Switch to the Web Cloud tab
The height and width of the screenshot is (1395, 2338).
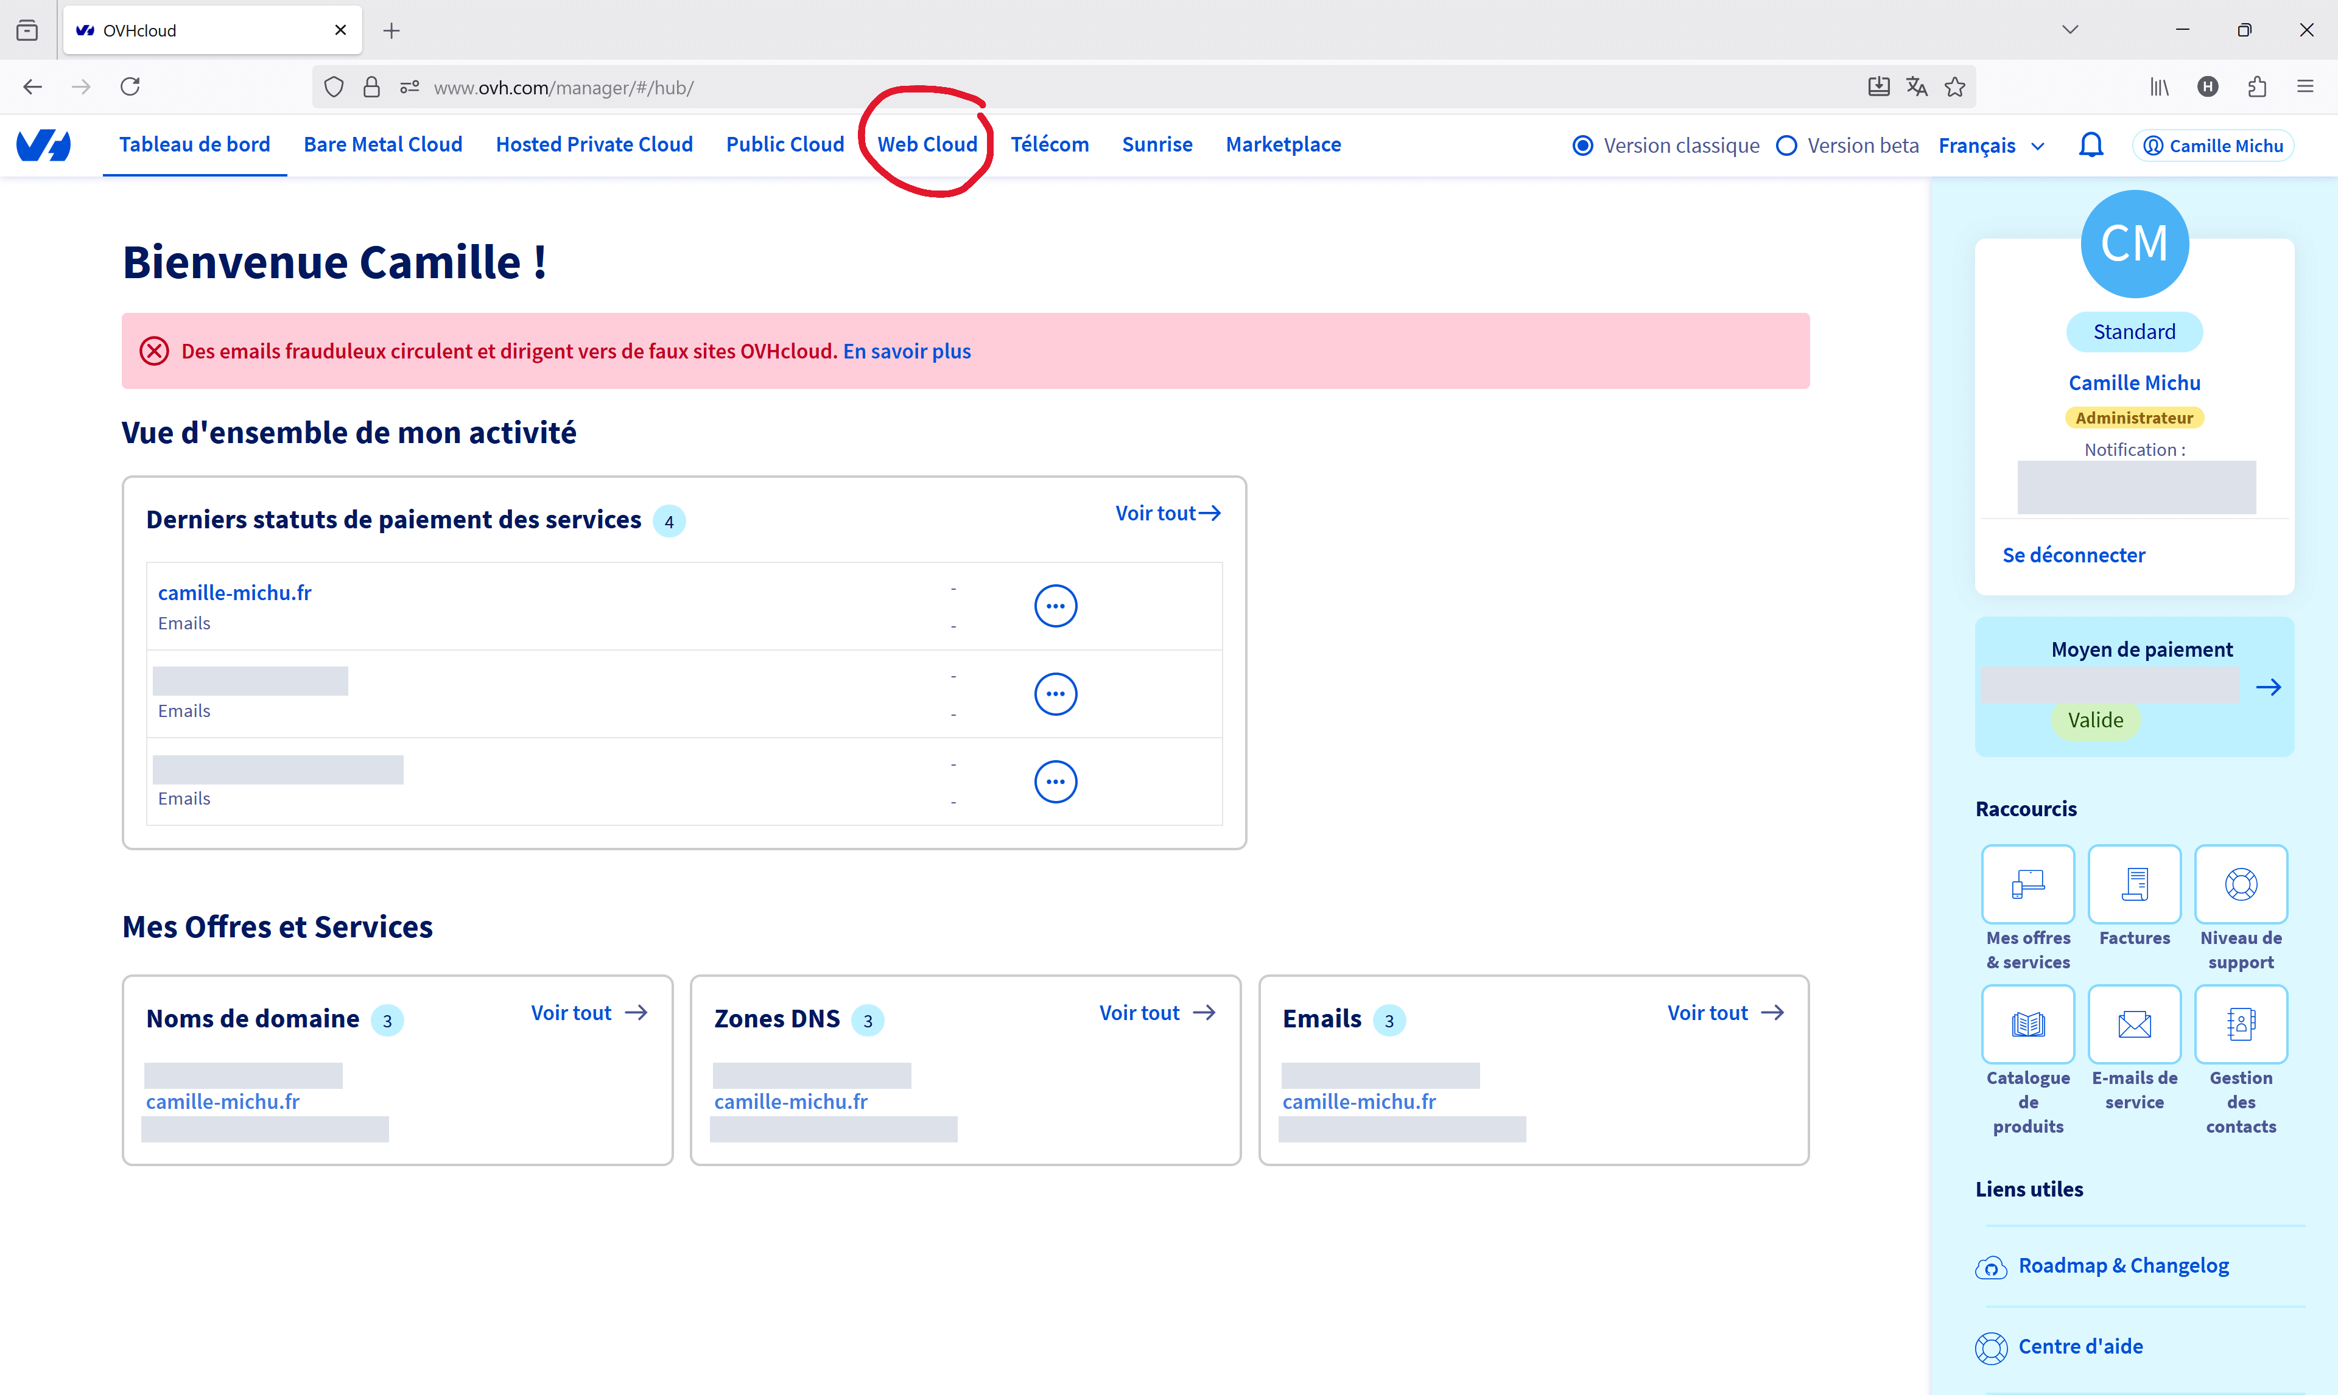927,145
